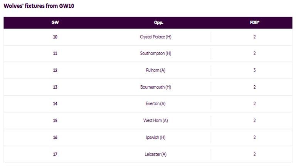The width and height of the screenshot is (296, 166).
Task: Select the West Ham (A) fixture
Action: [x=155, y=121]
